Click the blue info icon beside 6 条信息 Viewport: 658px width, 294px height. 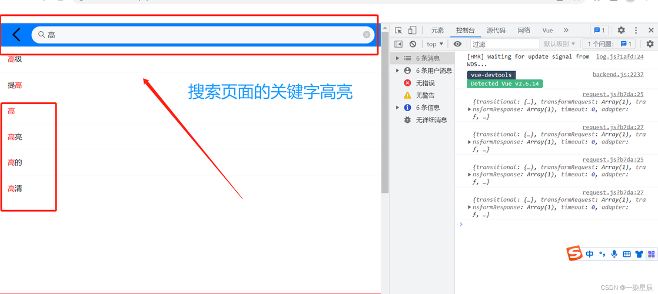pos(407,108)
